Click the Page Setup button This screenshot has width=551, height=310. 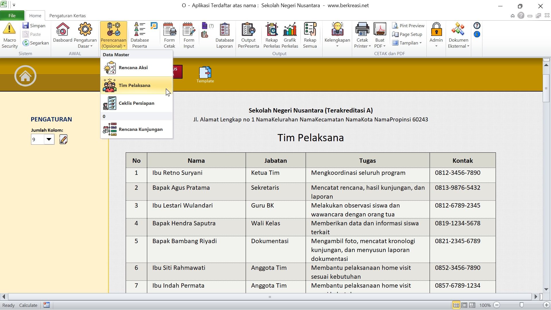pos(408,34)
